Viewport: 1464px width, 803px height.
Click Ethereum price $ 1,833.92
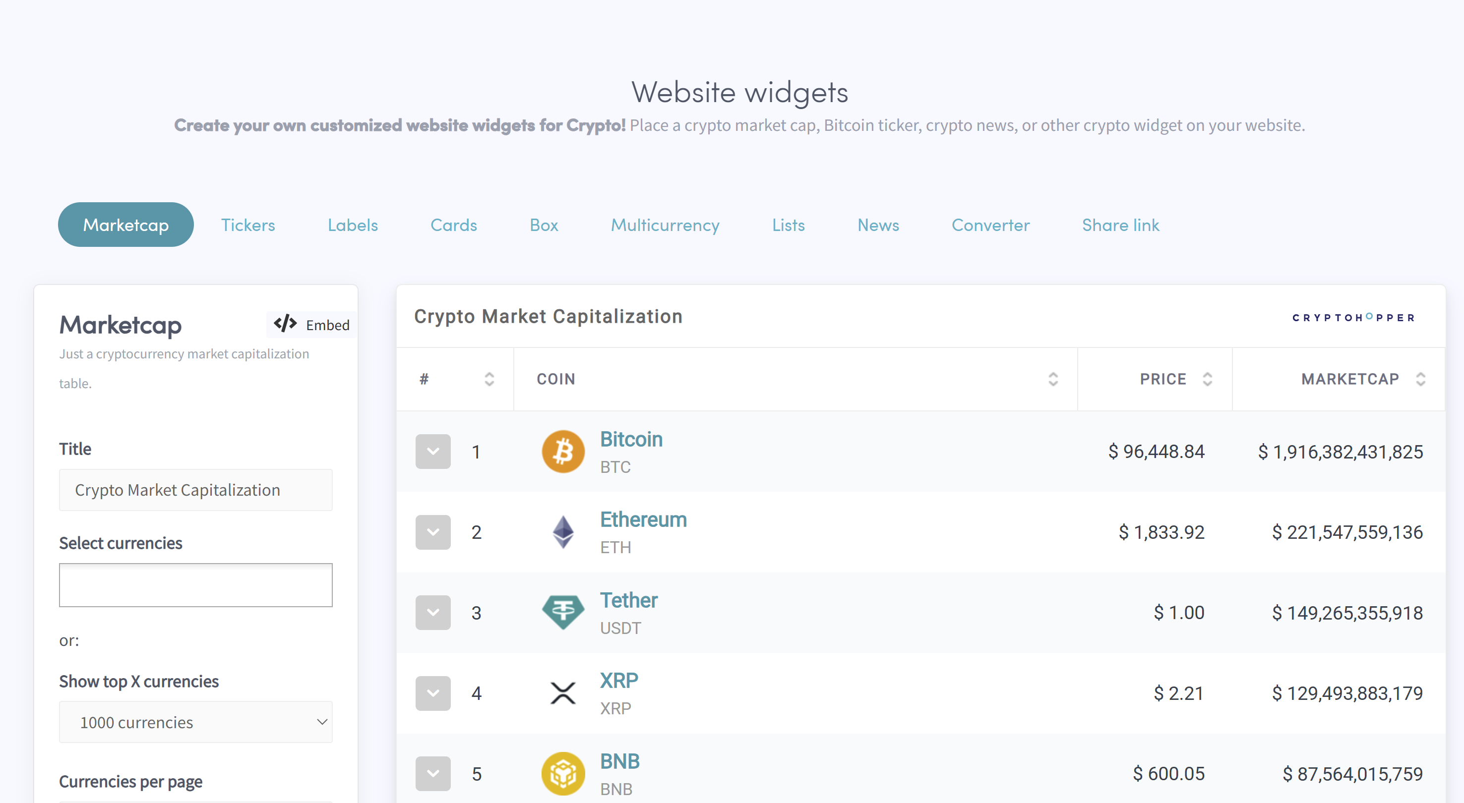[1161, 532]
